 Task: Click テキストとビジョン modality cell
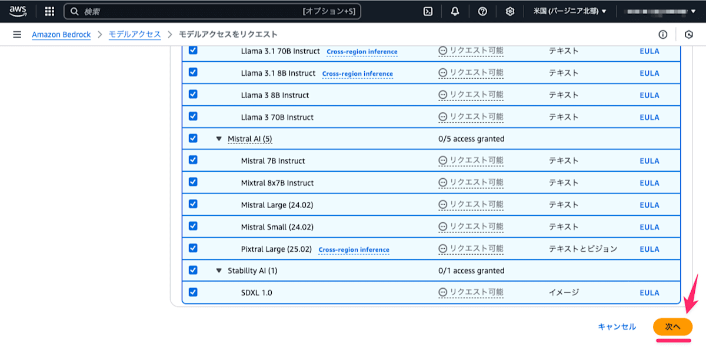[x=583, y=249]
